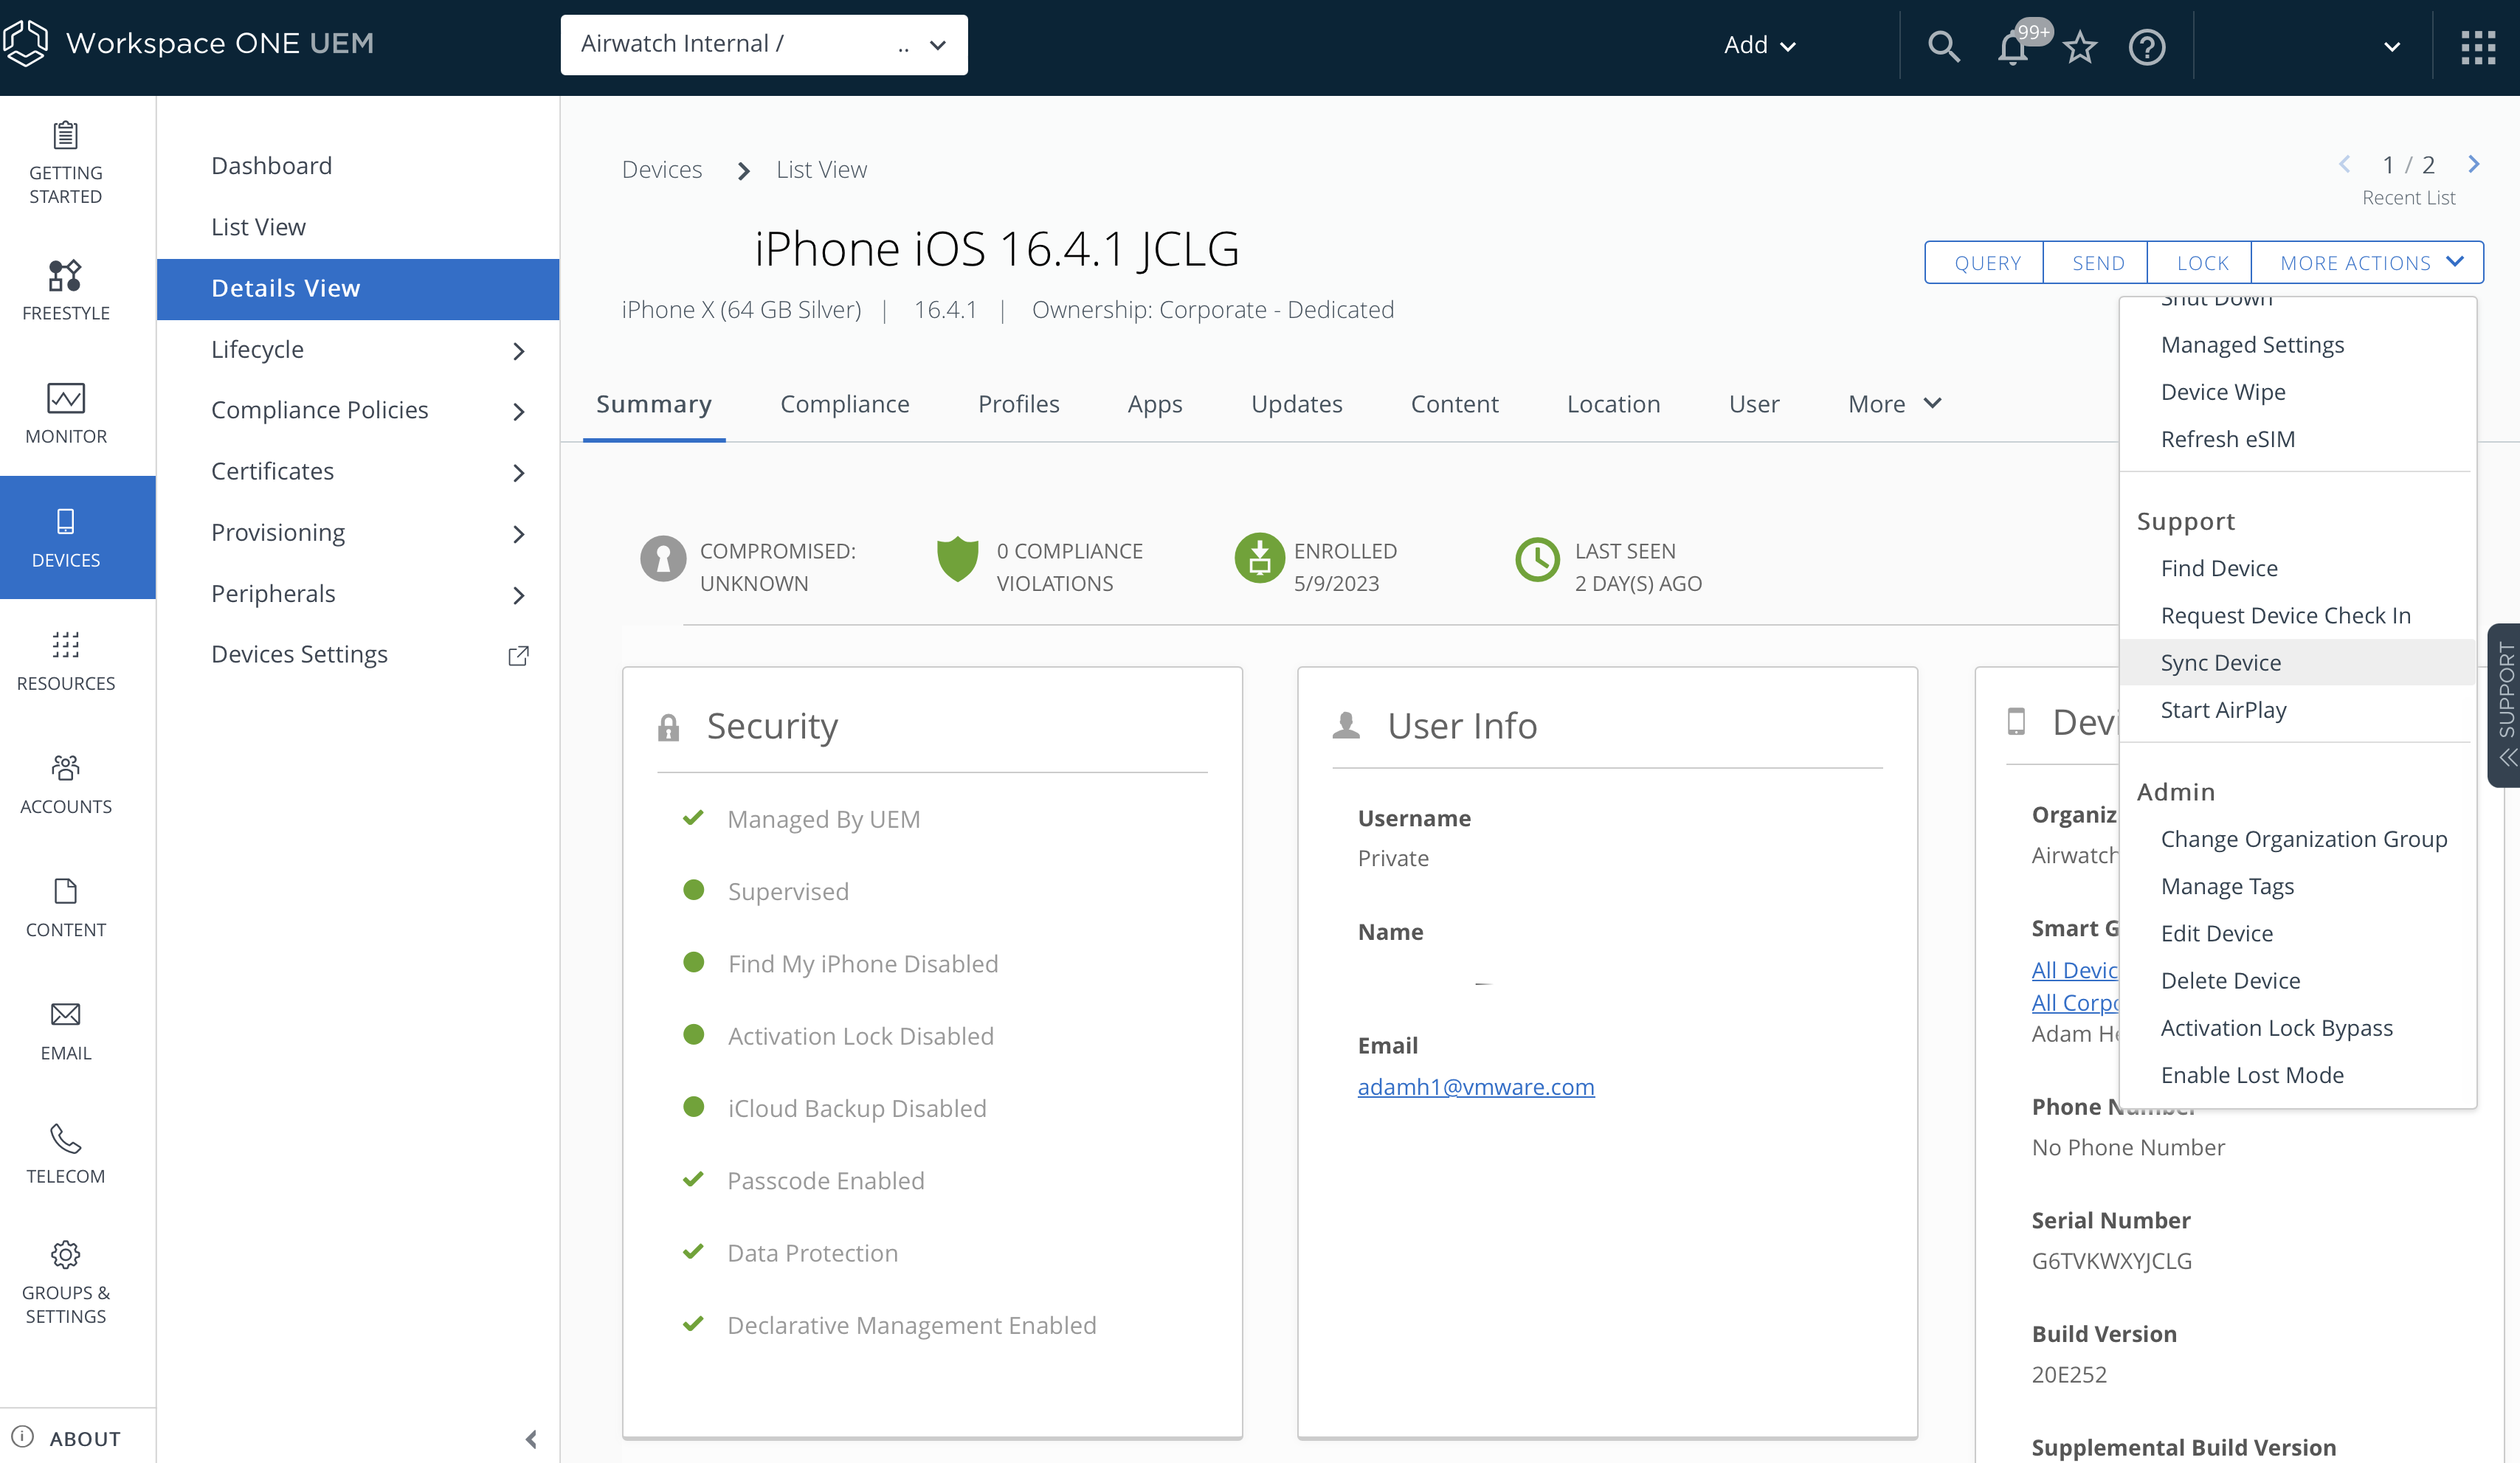Open the adamh1@vmware.com email link
This screenshot has width=2520, height=1463.
pos(1475,1087)
